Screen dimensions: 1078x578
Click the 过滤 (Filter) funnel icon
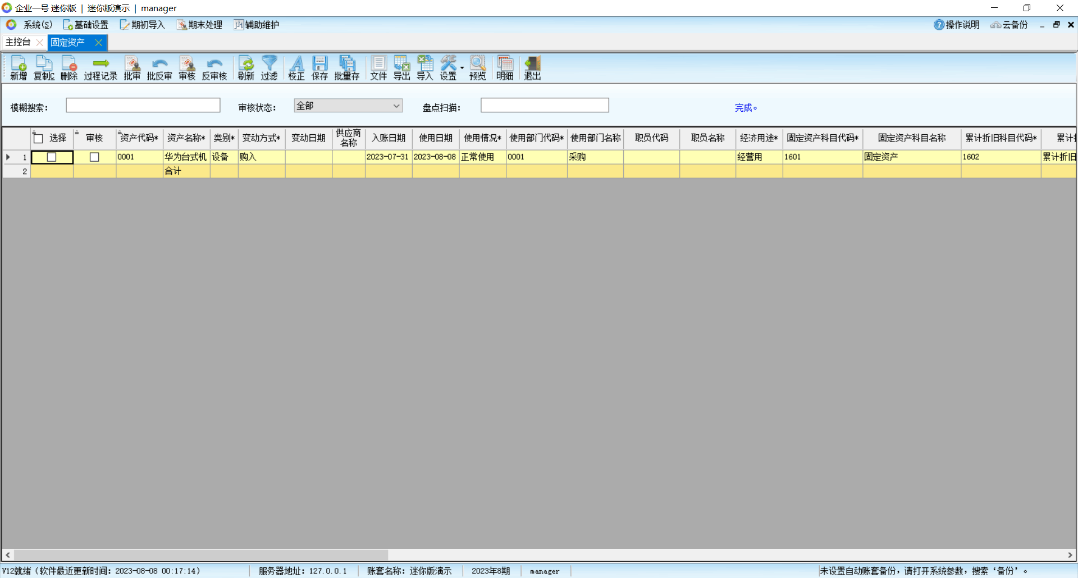pos(269,68)
